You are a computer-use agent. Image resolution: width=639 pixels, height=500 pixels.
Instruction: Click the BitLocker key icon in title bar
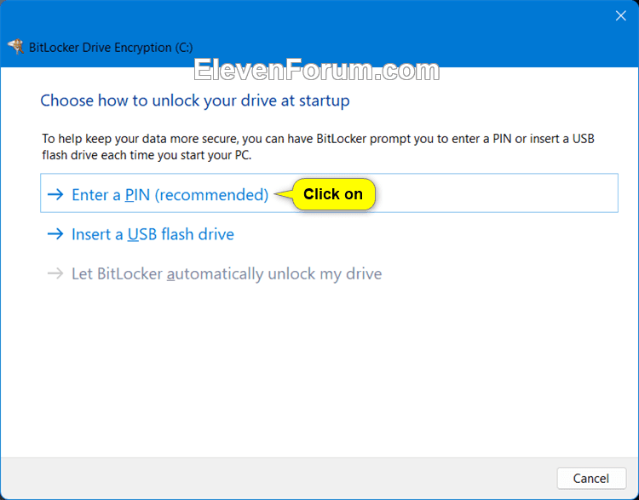pos(16,47)
